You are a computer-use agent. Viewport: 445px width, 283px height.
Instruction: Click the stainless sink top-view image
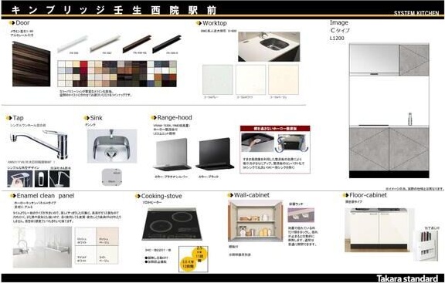click(112, 147)
